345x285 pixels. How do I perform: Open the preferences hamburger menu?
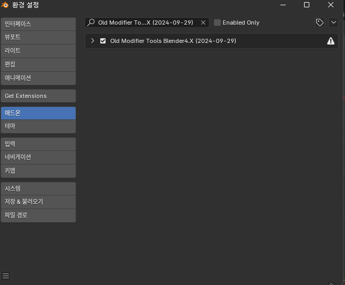[x=6, y=276]
